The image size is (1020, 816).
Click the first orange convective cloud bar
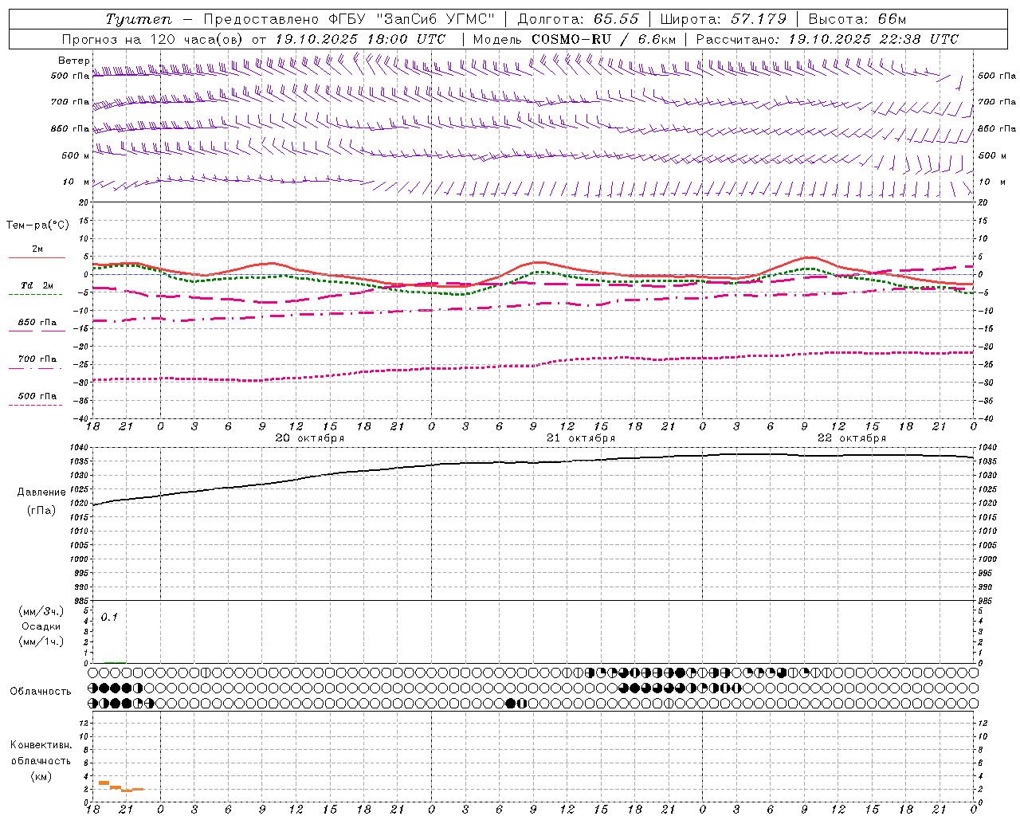click(104, 783)
